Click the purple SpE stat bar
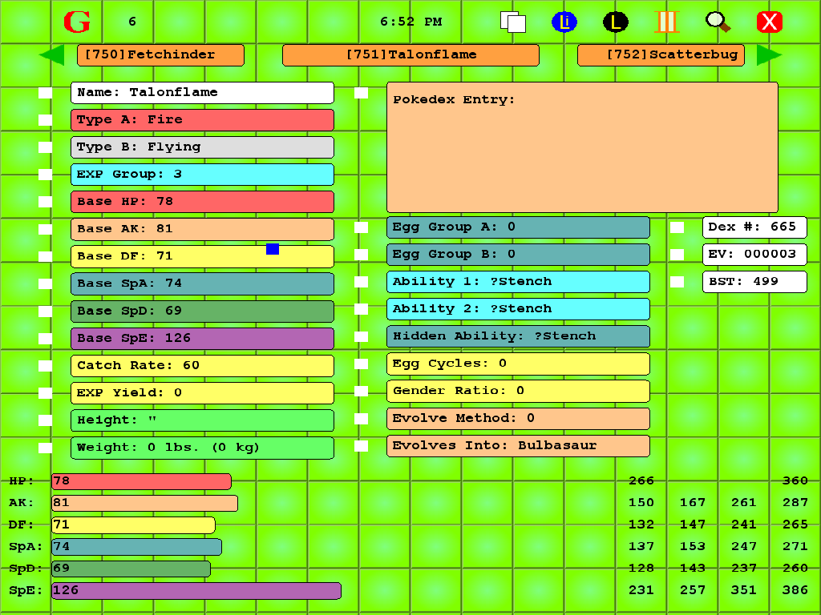The height and width of the screenshot is (615, 821). pos(196,591)
